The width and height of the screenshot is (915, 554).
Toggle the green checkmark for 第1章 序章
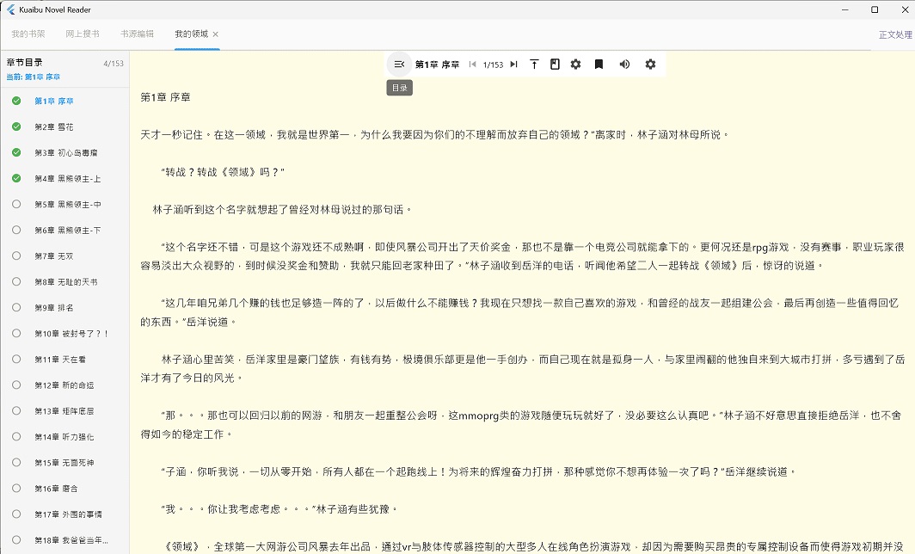[16, 101]
